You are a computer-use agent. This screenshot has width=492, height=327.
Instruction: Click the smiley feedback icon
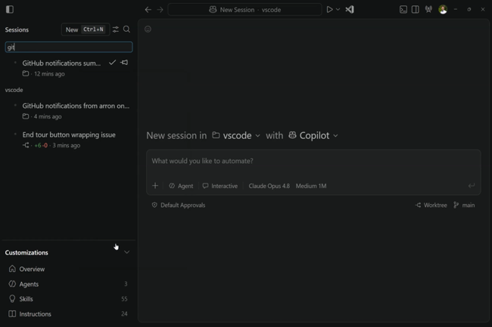148,29
